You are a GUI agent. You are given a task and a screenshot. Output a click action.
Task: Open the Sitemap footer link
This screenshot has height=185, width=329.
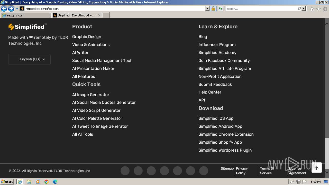pos(227,169)
